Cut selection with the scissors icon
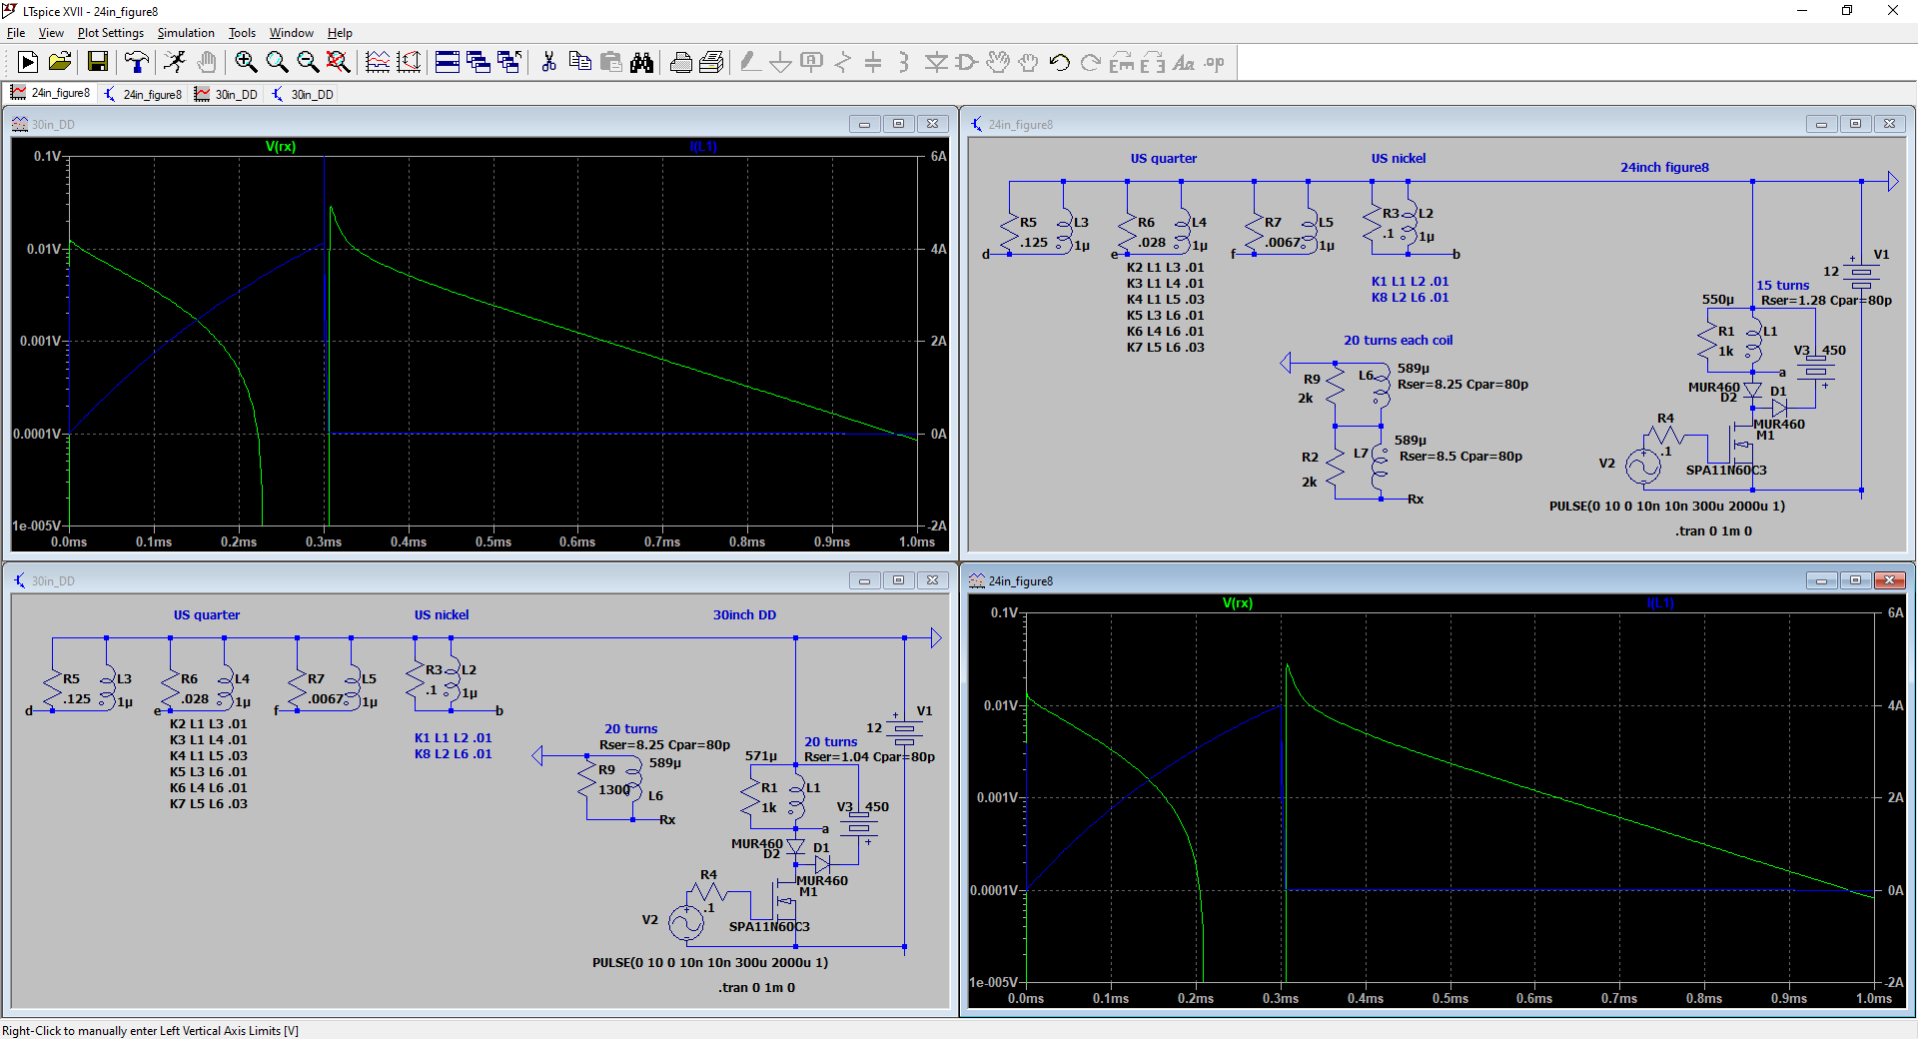 click(548, 63)
